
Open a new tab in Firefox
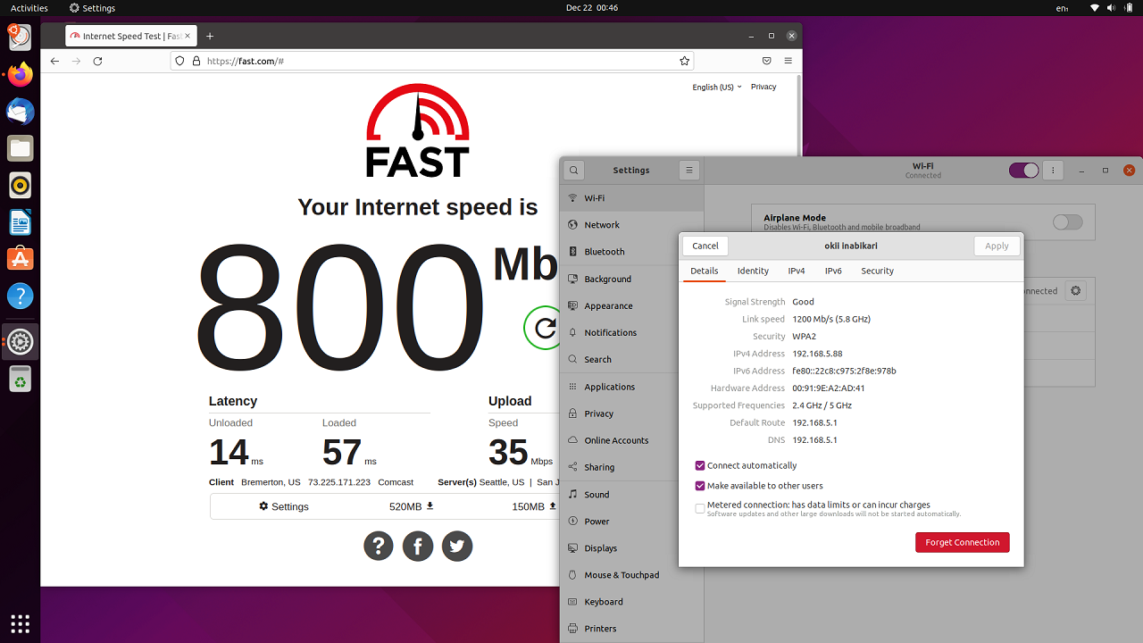210,36
